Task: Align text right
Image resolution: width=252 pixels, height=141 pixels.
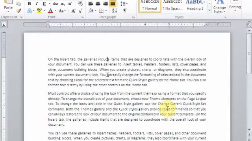Action: 105,4
